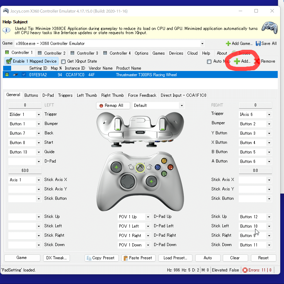Open Back Button 7 dropdown
Screen dimensions: 284x284
tap(39, 134)
